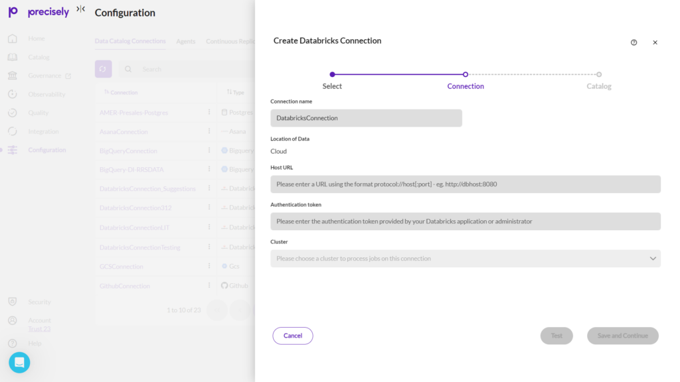Open the AMER-Presales-Postgres connection
The width and height of the screenshot is (680, 382).
[x=133, y=113]
